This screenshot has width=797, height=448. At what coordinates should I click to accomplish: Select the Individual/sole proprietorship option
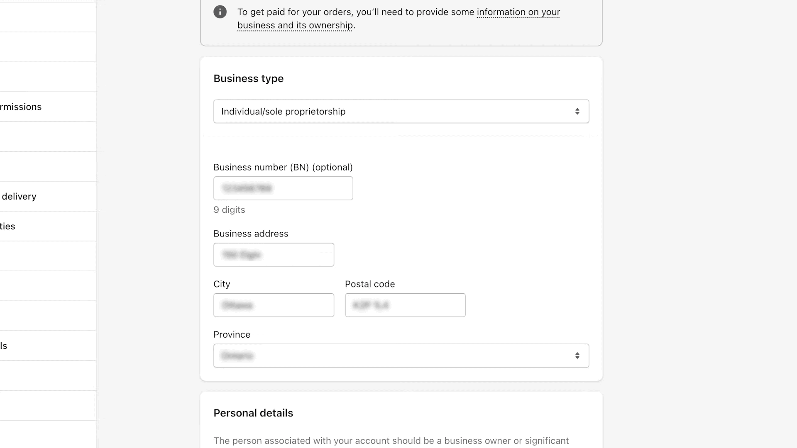point(283,111)
